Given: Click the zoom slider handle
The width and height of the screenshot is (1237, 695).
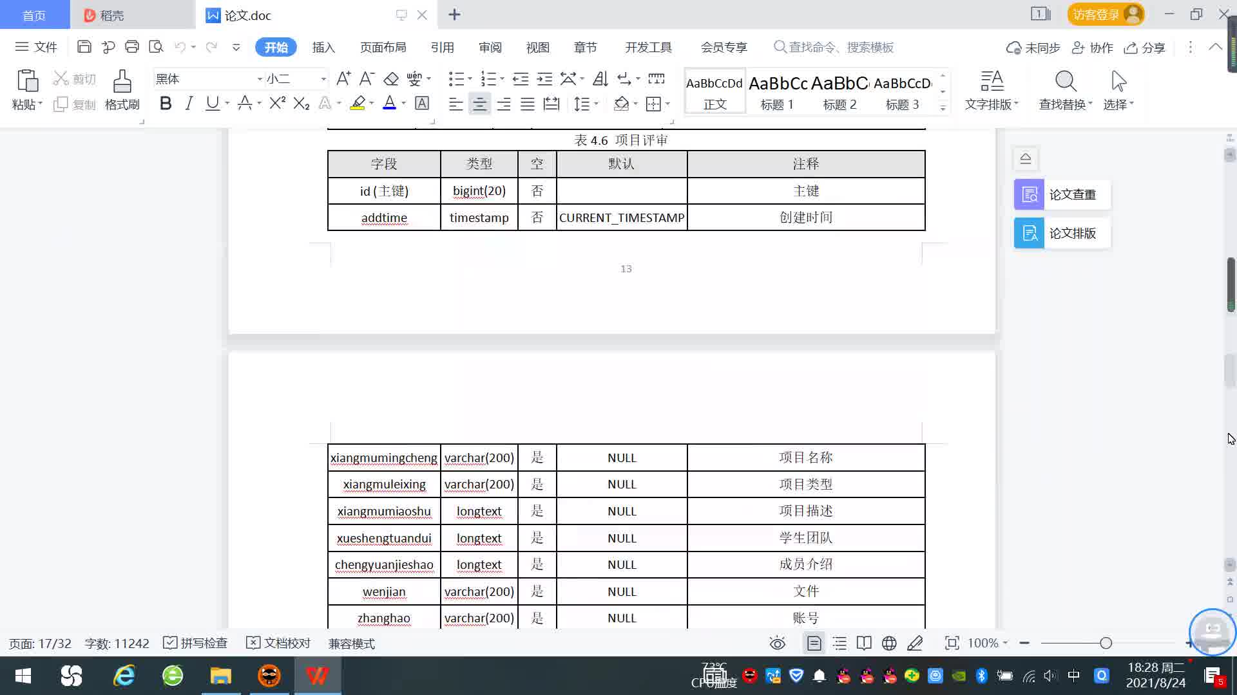Looking at the screenshot, I should pos(1106,644).
